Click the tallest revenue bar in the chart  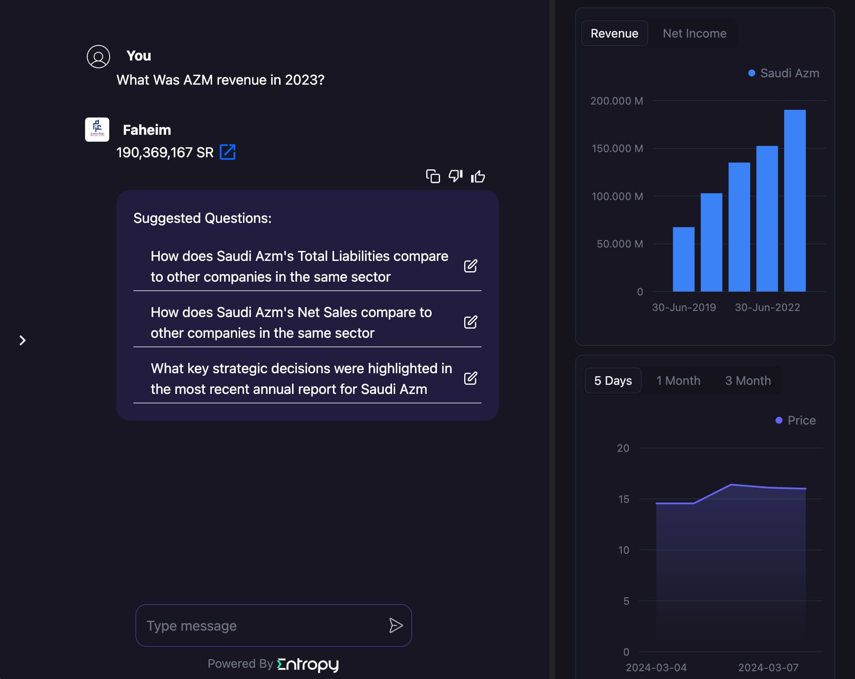coord(795,200)
